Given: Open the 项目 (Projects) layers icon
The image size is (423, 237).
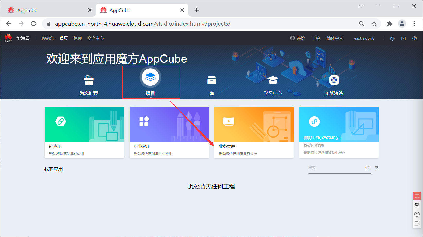Looking at the screenshot, I should pyautogui.click(x=150, y=77).
